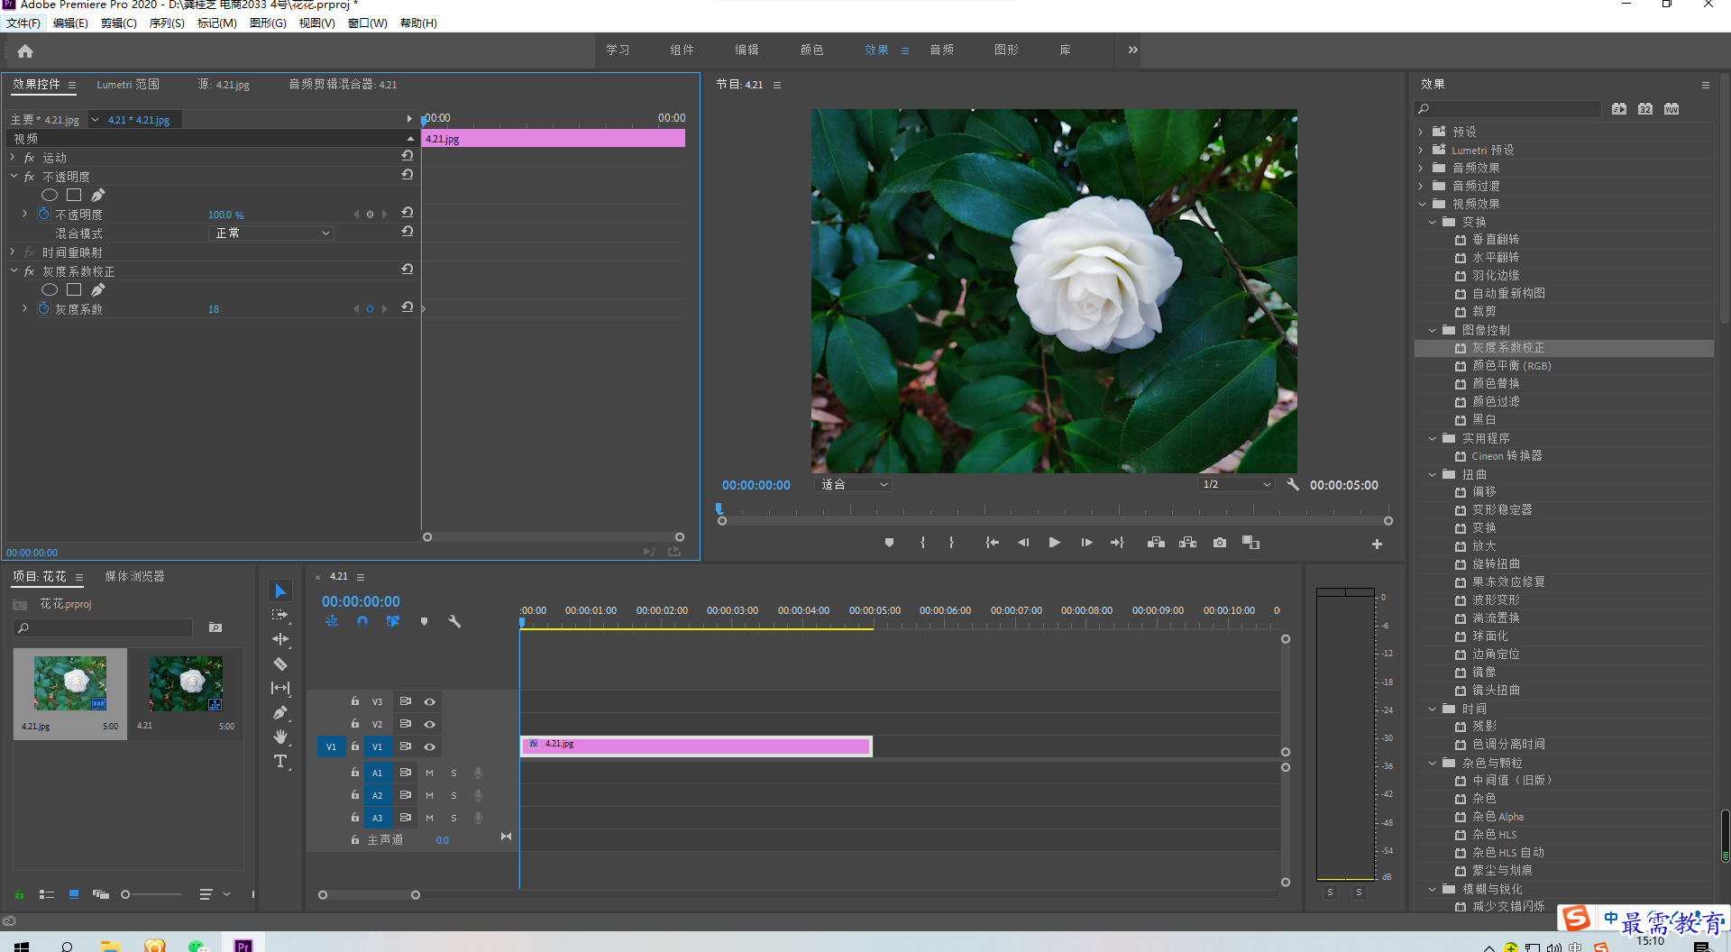Image resolution: width=1731 pixels, height=952 pixels.
Task: Click Go to In point button
Action: click(992, 543)
